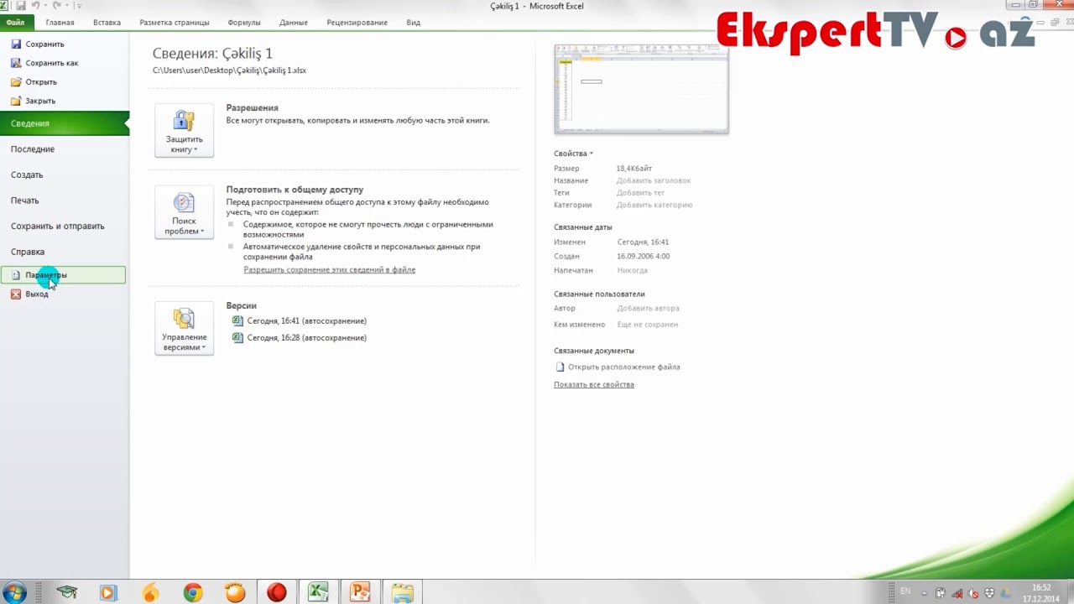Click the orange paw-ball taskbar icon
Viewport: 1074px width, 604px height.
(x=235, y=592)
